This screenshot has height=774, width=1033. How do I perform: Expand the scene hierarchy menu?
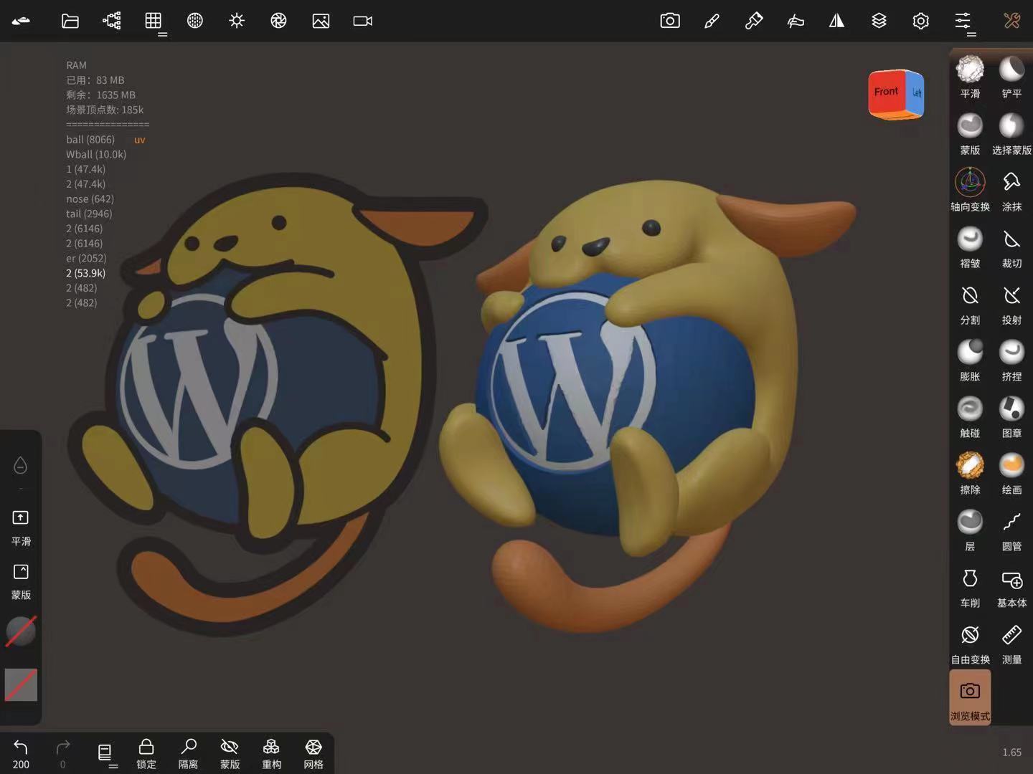[112, 21]
